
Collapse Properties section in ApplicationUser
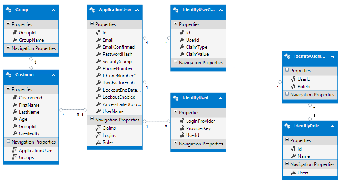(x=92, y=24)
